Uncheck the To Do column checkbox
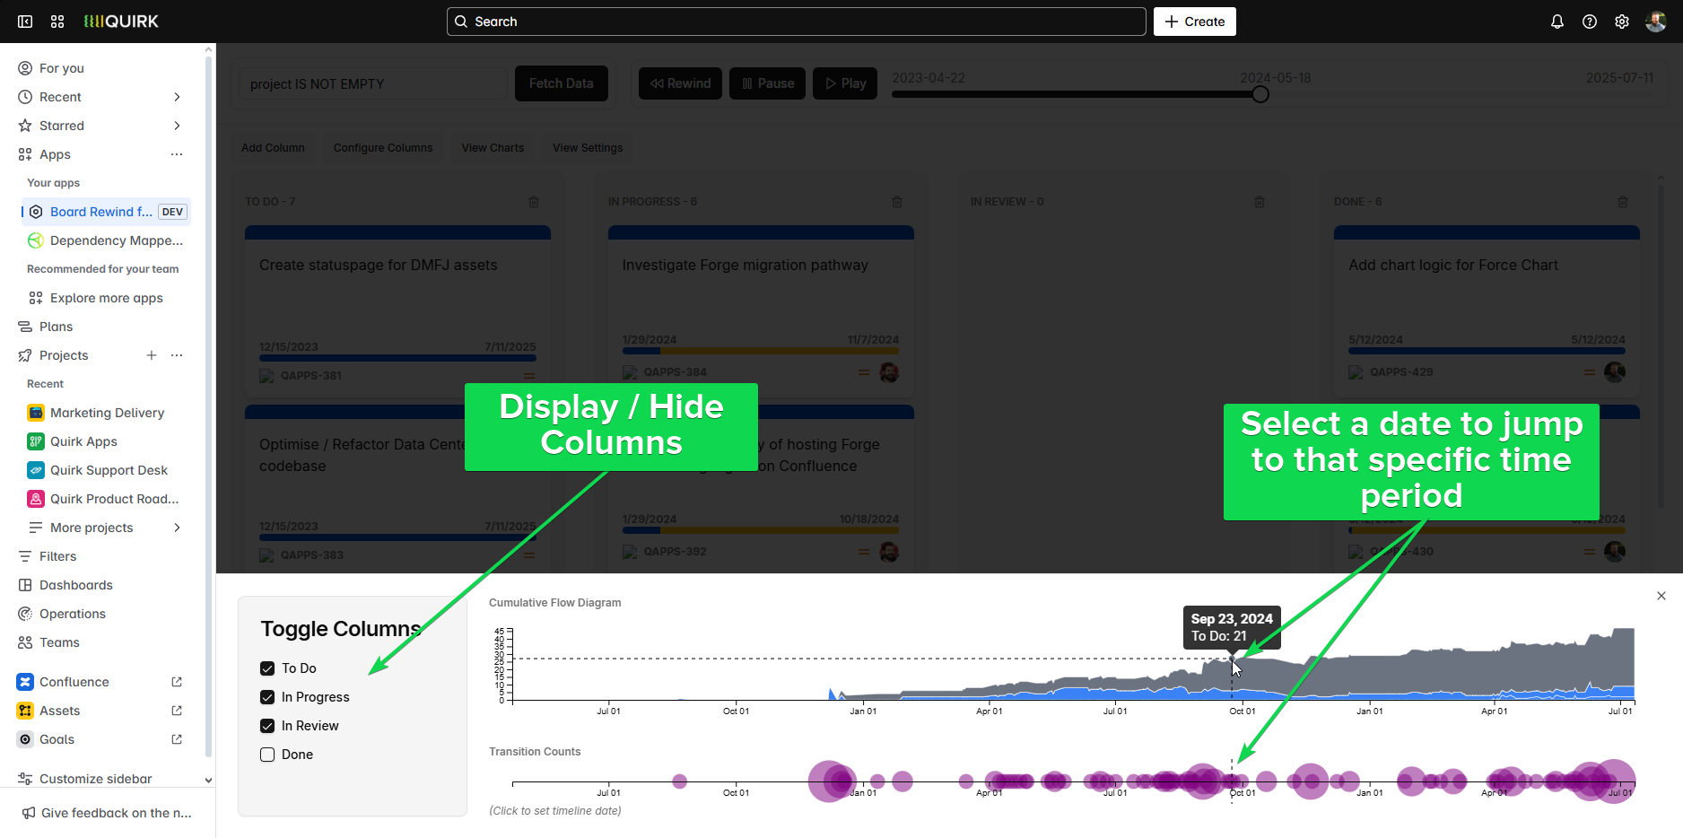 pos(267,668)
